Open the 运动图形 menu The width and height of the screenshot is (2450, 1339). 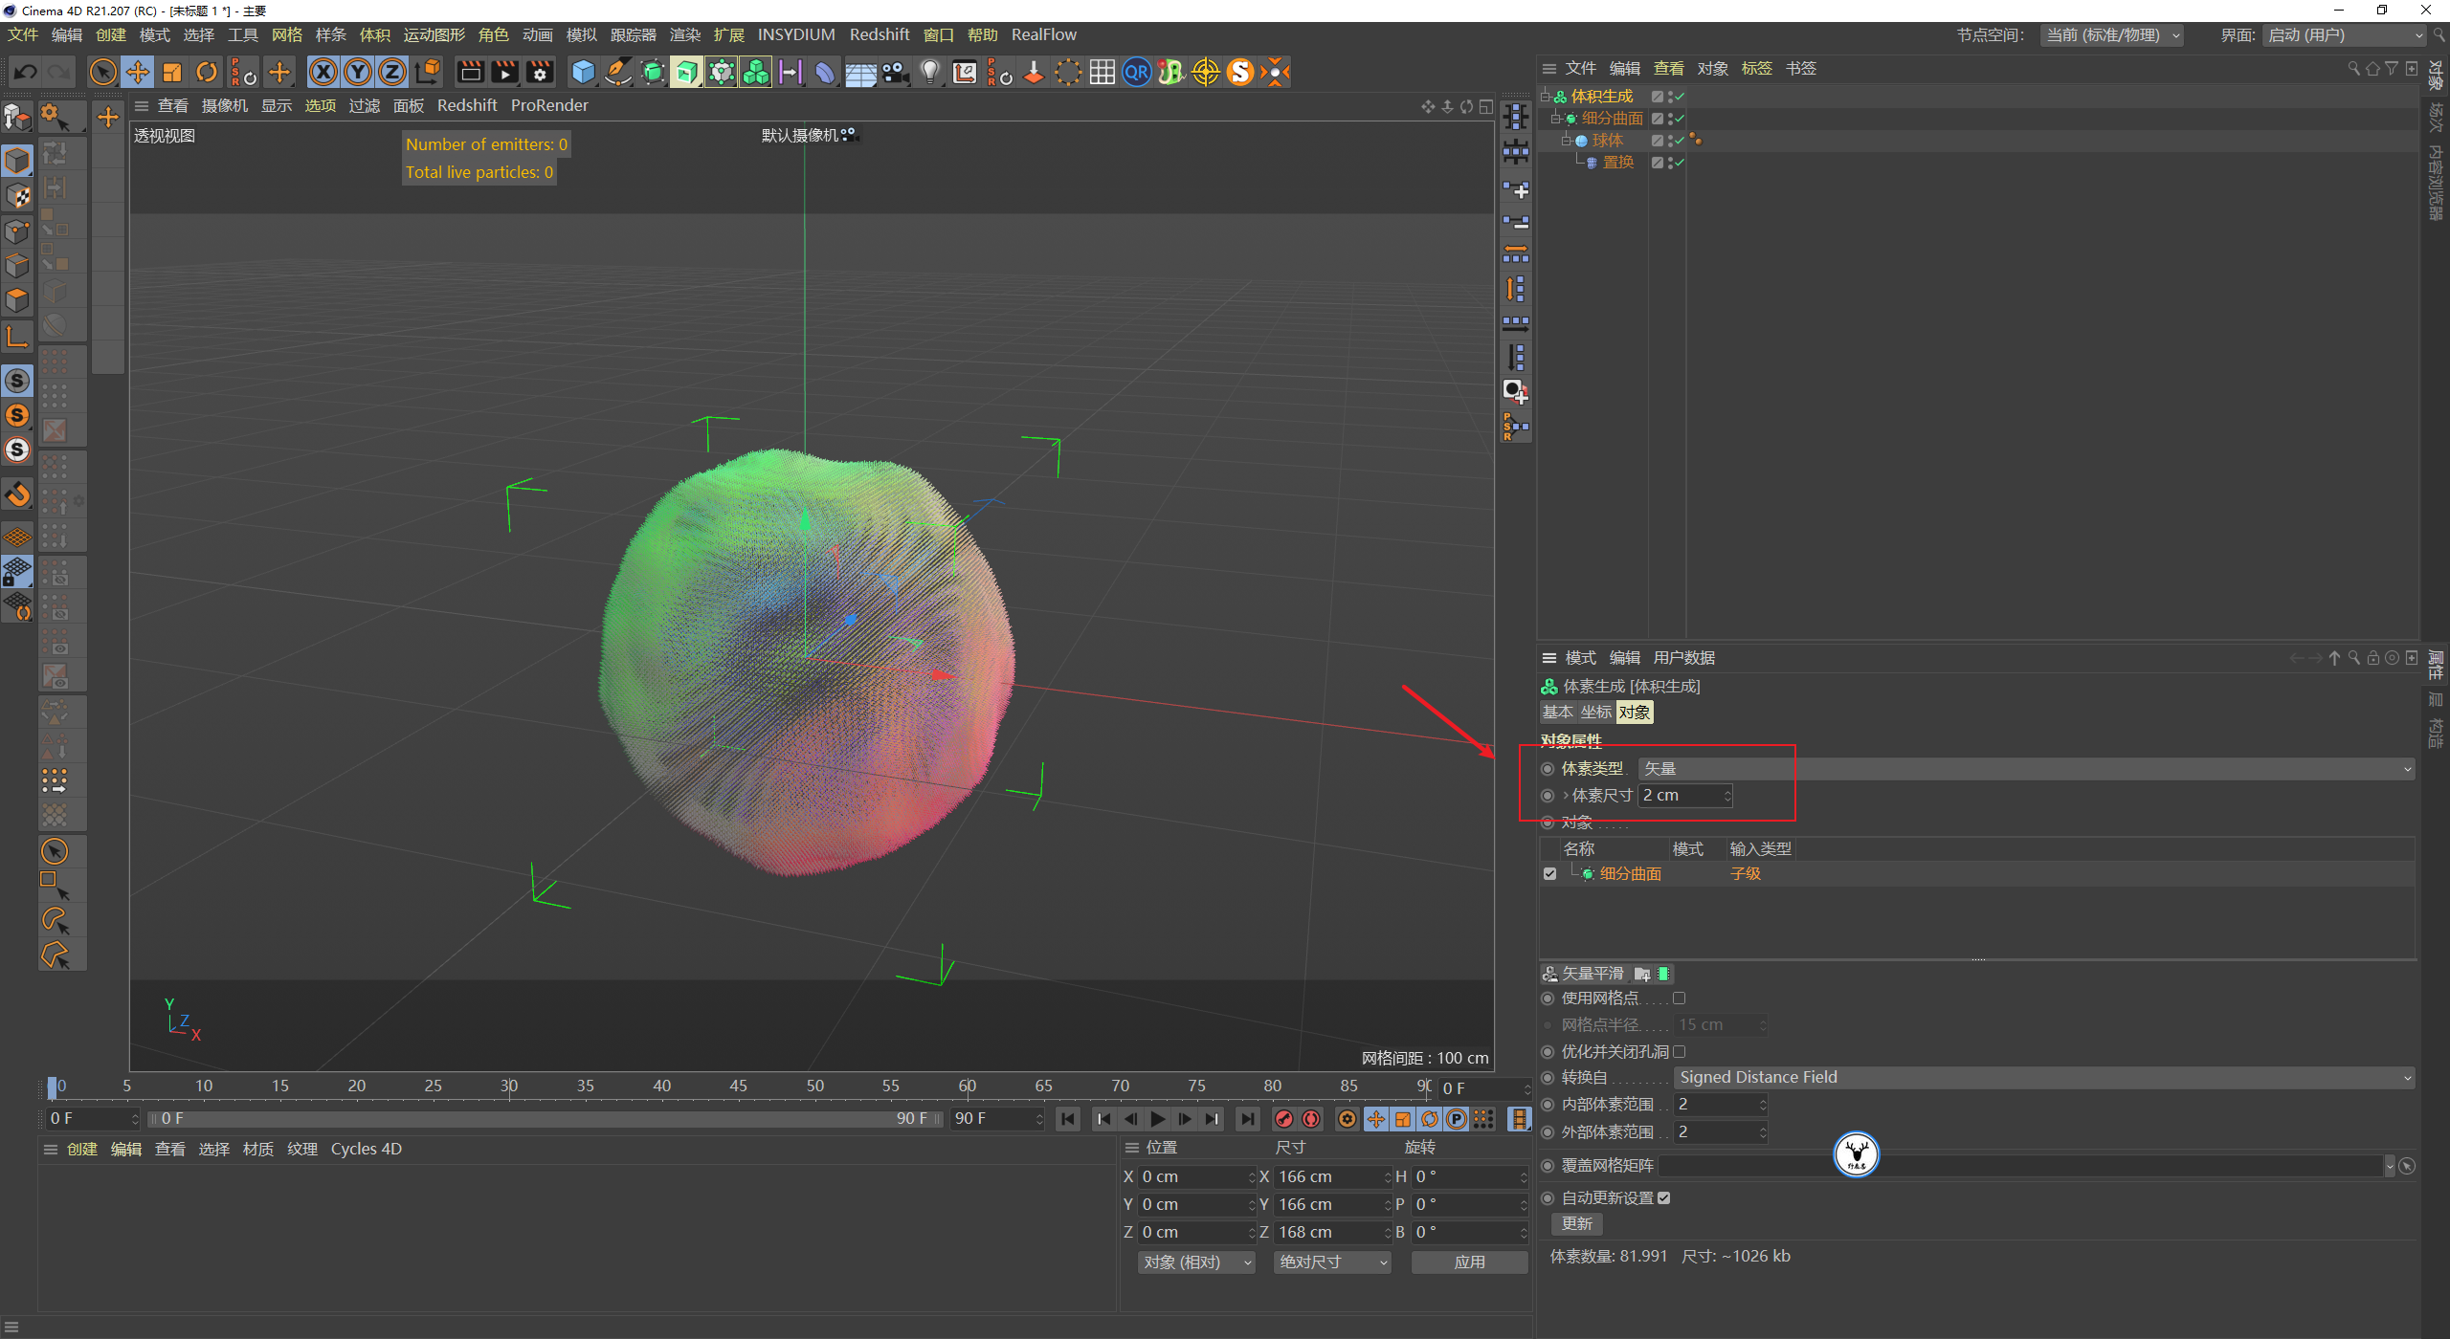coord(434,34)
